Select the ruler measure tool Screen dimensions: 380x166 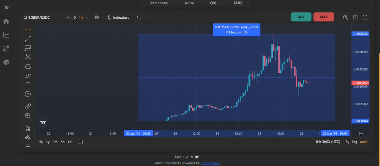coord(28,107)
